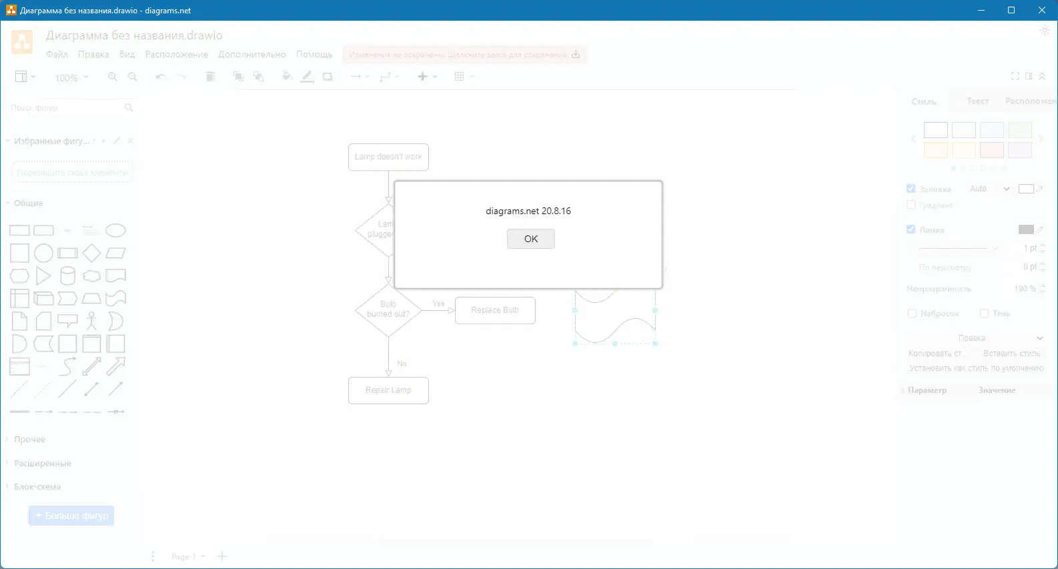The height and width of the screenshot is (569, 1058).
Task: Click the Линия gray color swatch
Action: 1026,229
